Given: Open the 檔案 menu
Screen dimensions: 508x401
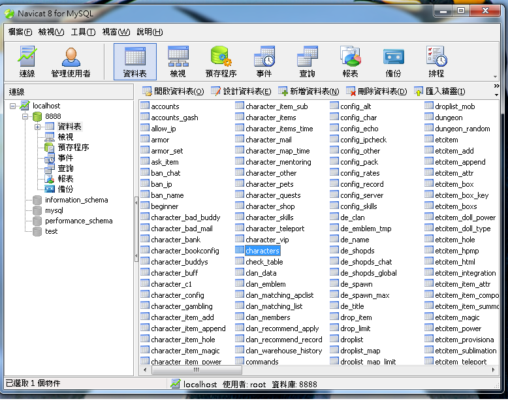Looking at the screenshot, I should click(x=20, y=32).
